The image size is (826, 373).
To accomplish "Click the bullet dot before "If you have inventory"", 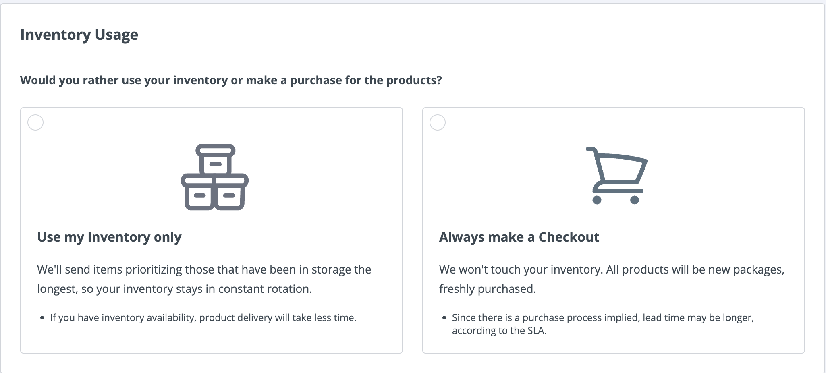I will (42, 318).
